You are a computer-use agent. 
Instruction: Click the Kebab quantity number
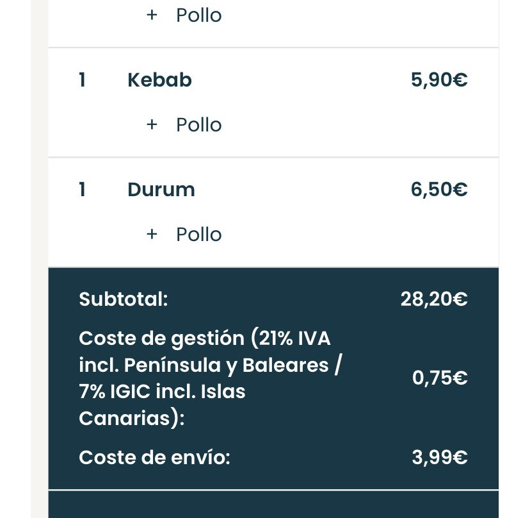click(x=82, y=80)
